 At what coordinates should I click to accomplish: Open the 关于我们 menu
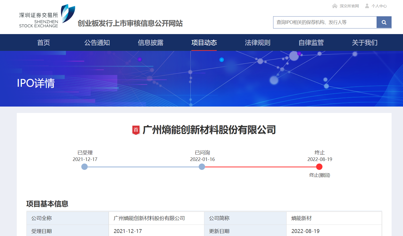(365, 42)
